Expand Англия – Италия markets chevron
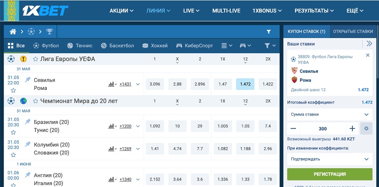 [x=138, y=179]
